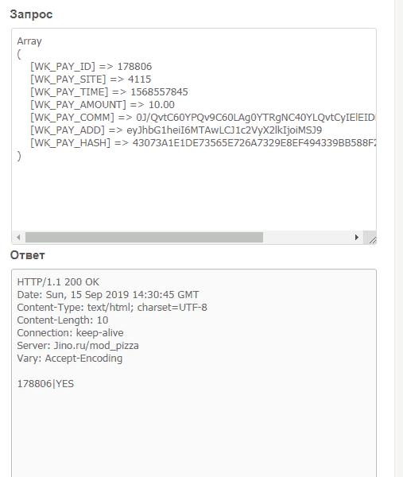Viewport: 403px width, 477px height.
Task: Click the 178806|YES response body
Action: point(45,384)
